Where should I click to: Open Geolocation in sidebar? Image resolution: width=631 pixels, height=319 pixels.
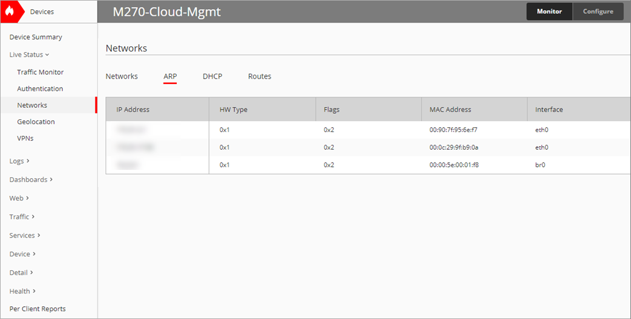pyautogui.click(x=36, y=122)
